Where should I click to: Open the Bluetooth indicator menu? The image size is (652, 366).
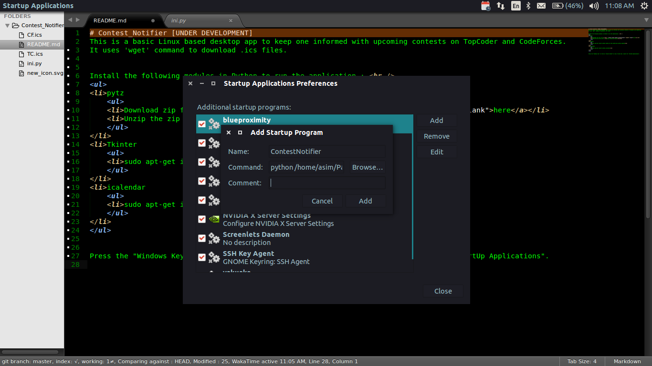[x=528, y=6]
